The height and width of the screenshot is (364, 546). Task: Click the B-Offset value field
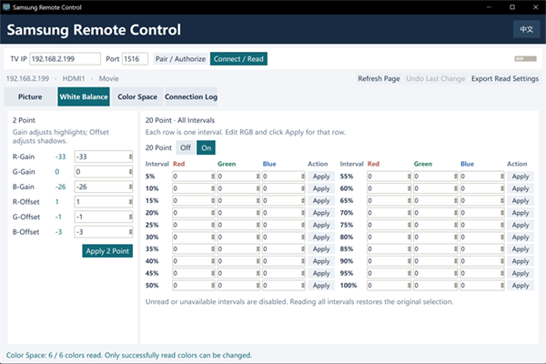[104, 232]
